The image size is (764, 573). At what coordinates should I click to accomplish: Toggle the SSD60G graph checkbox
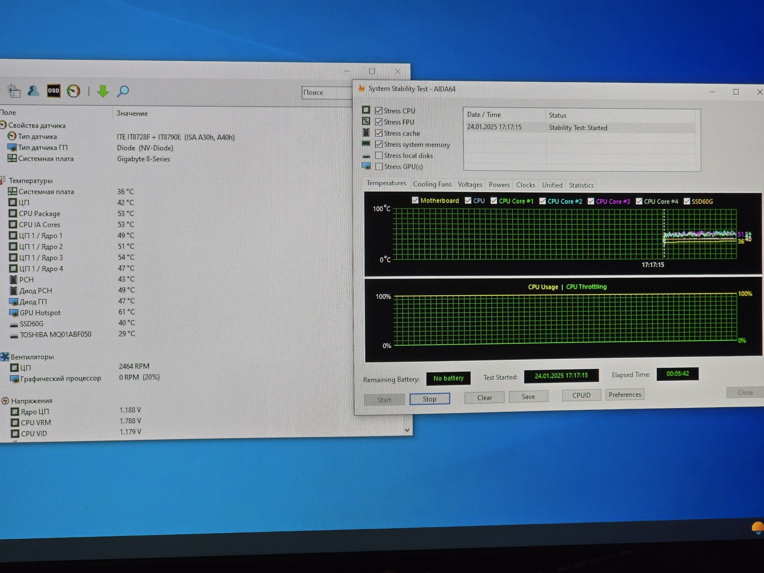pos(686,201)
